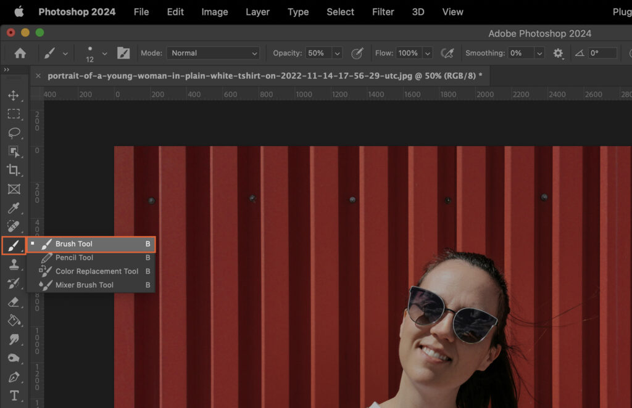Screen dimensions: 632x408
Task: Choose Pencil Tool from the flyout menu
Action: tap(74, 258)
